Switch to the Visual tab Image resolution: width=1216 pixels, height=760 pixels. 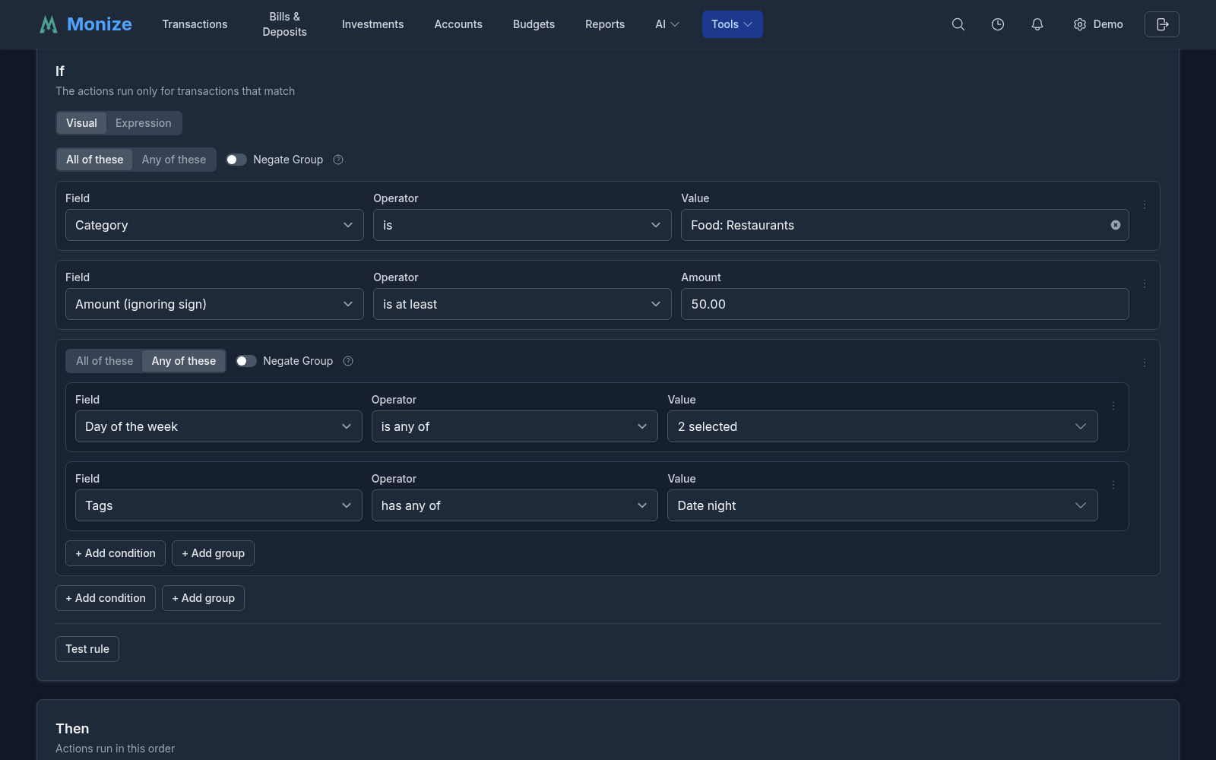81,123
